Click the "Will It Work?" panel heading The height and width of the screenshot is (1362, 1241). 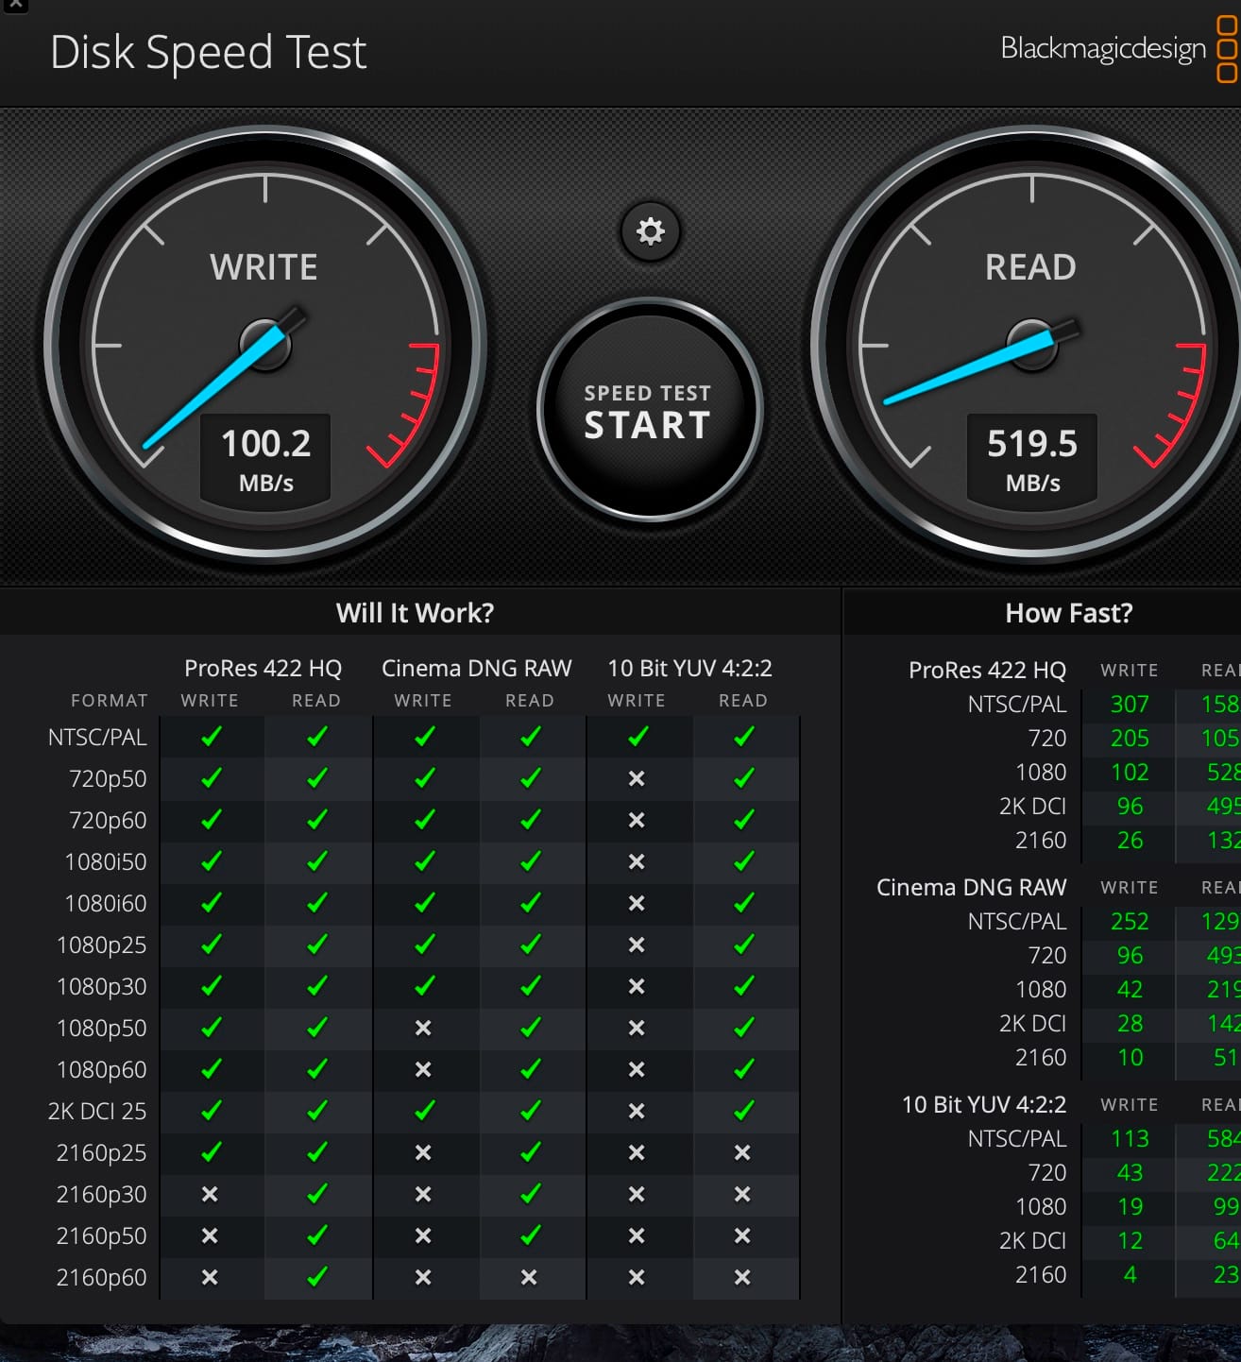415,613
